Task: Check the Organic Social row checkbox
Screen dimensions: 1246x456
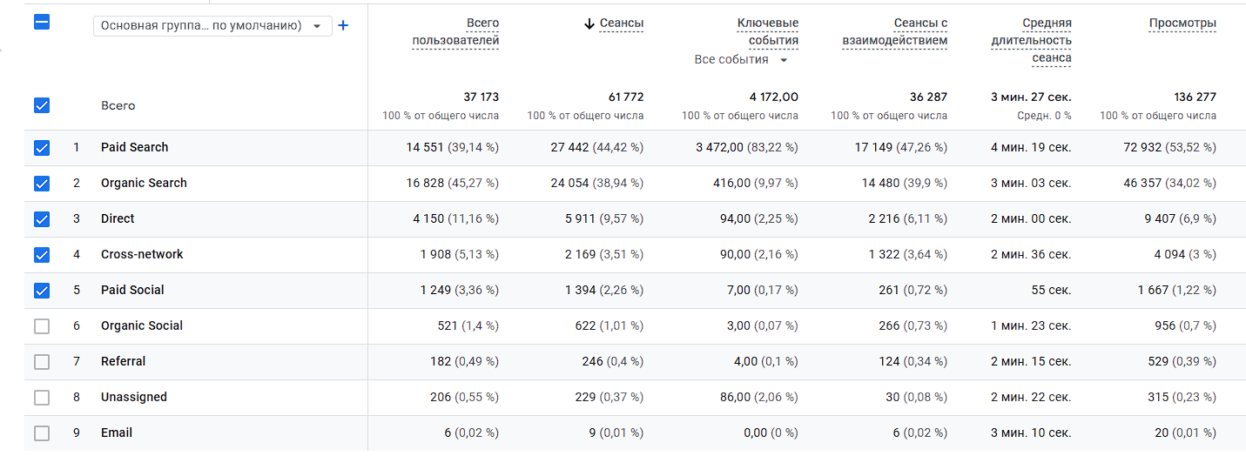Action: pyautogui.click(x=42, y=326)
